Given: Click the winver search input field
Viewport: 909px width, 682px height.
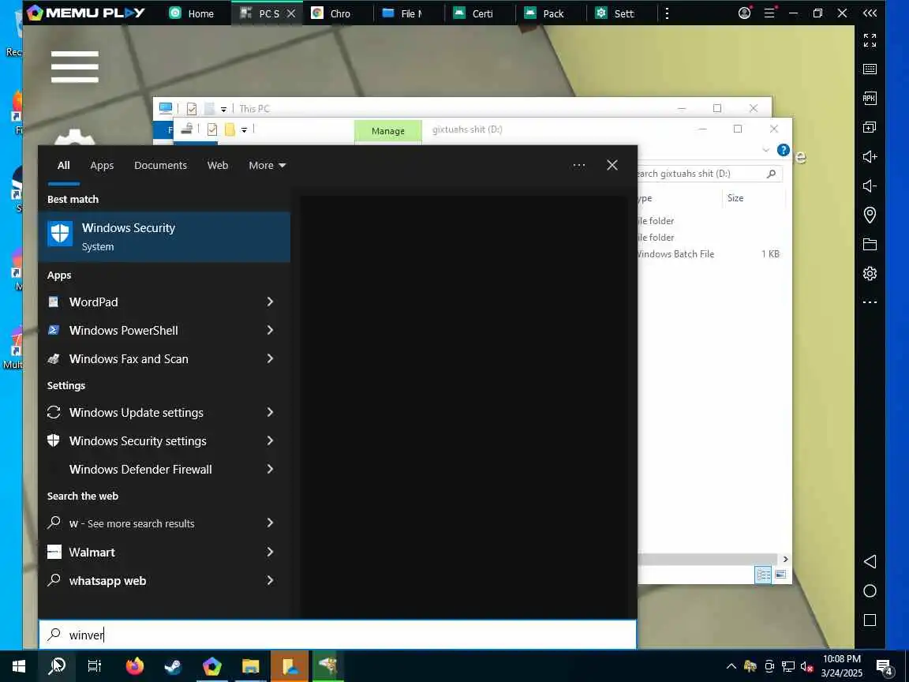Looking at the screenshot, I should [338, 635].
